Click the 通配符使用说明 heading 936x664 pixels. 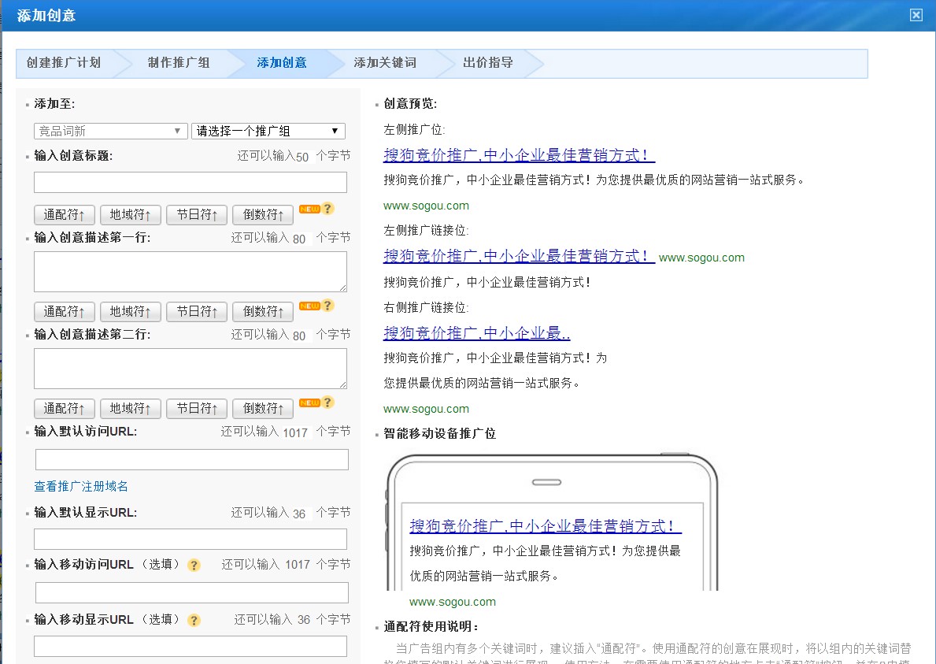click(x=431, y=626)
